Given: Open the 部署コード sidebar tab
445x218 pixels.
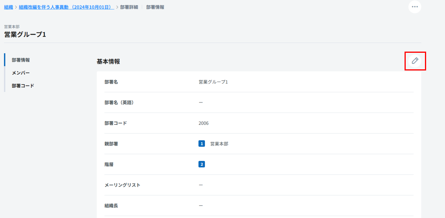Looking at the screenshot, I should coord(23,86).
